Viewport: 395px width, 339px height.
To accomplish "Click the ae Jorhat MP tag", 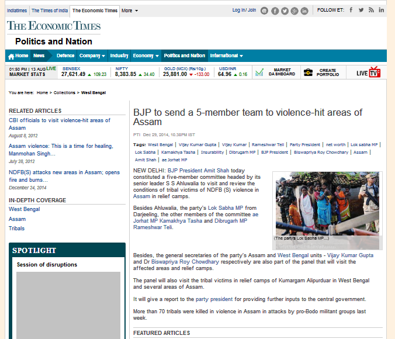I will point(174,160).
